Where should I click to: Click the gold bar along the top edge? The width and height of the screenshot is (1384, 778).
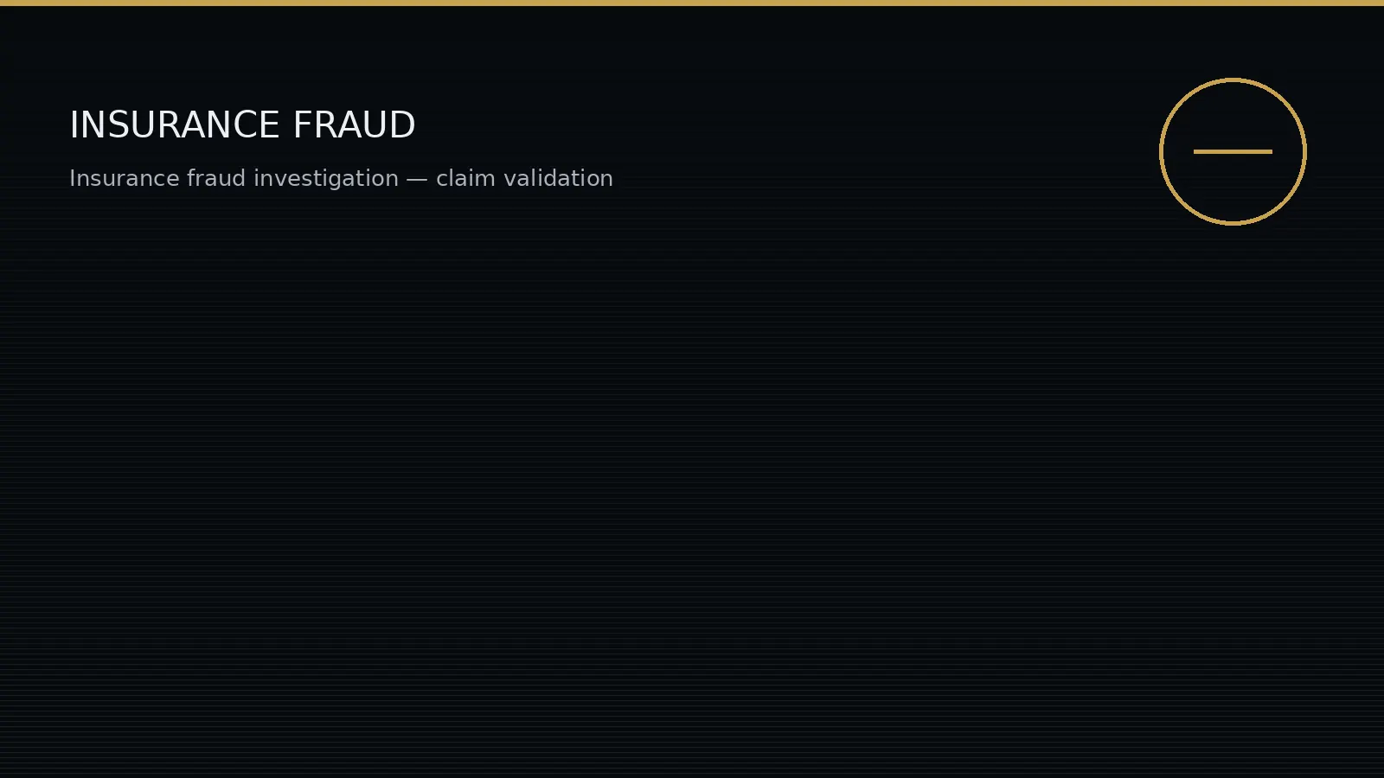click(x=692, y=3)
